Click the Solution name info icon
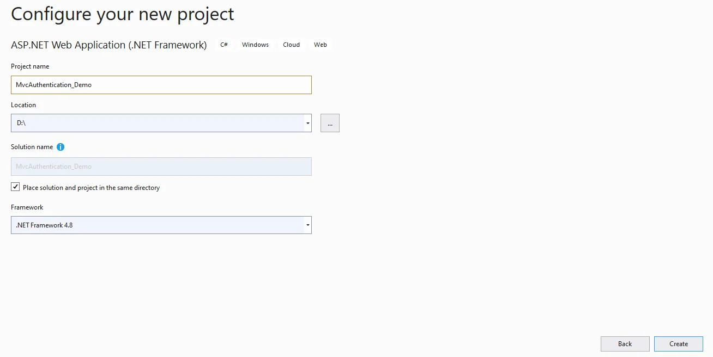 (61, 147)
